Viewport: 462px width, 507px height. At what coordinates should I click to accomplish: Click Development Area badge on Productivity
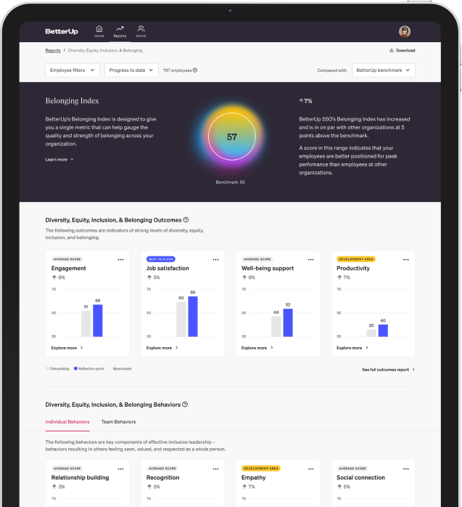click(x=356, y=259)
